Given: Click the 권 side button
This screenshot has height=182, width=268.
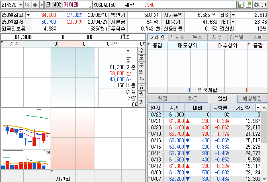Looking at the screenshot, I should (141, 94).
